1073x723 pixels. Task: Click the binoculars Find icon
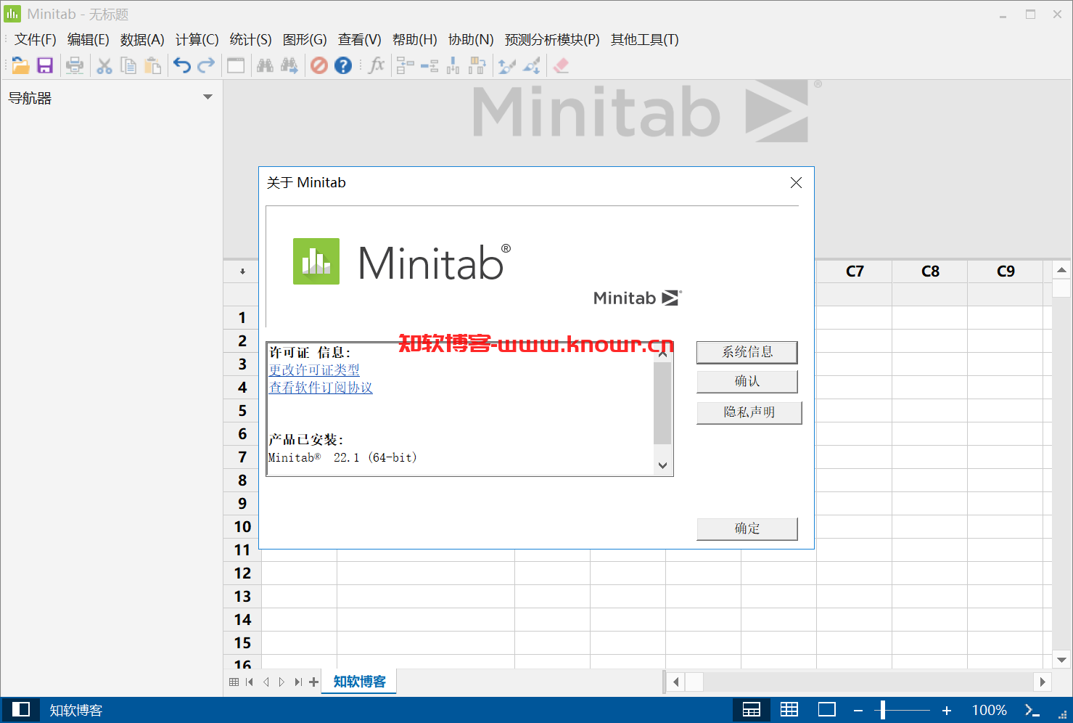pos(265,66)
